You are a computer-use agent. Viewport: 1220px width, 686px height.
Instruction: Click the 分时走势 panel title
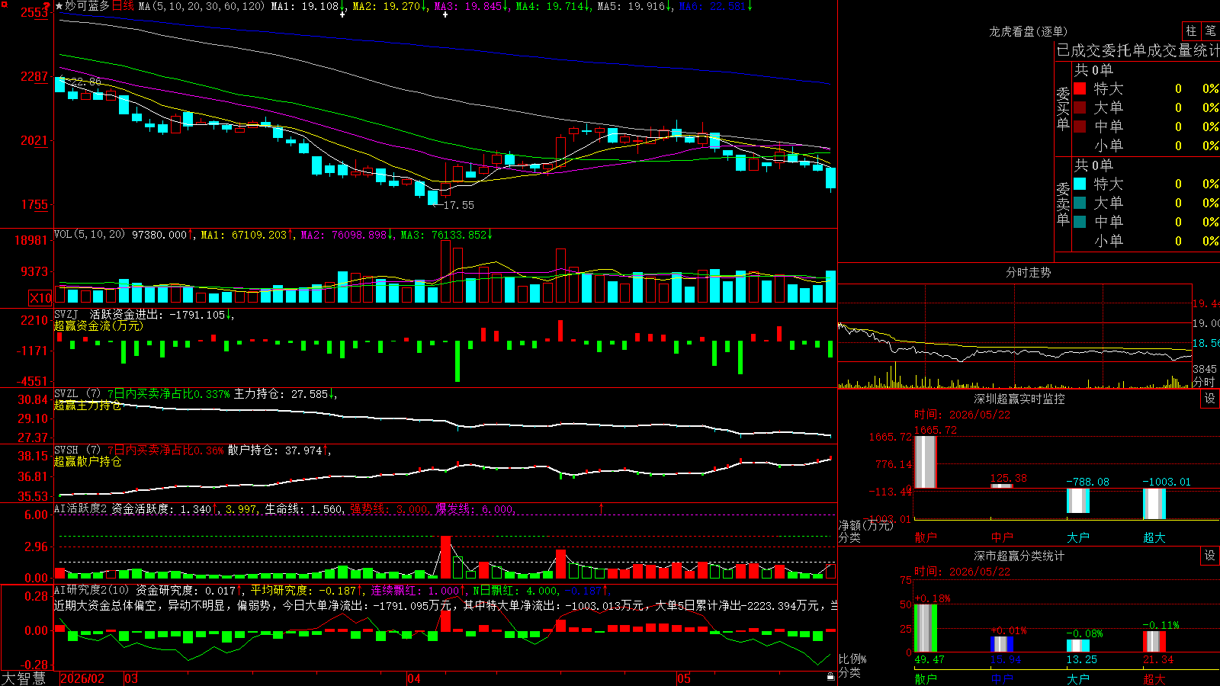point(1029,272)
